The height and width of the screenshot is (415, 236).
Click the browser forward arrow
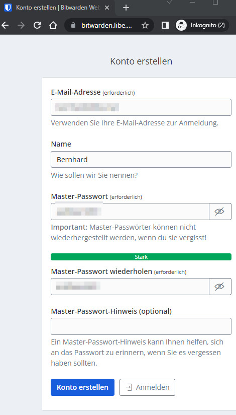click(21, 25)
